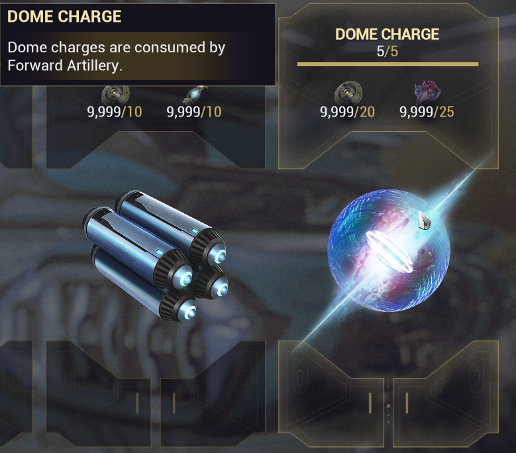
Task: Click the round green resource icon above 9,999/10
Action: click(115, 95)
